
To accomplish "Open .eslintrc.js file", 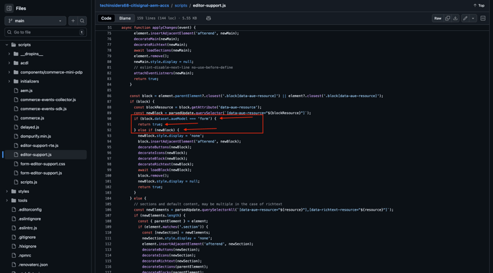I will click(28, 228).
